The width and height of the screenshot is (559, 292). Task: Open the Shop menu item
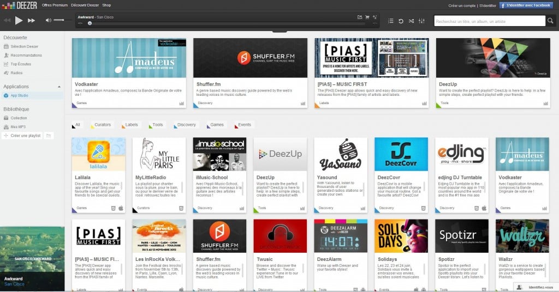point(106,5)
